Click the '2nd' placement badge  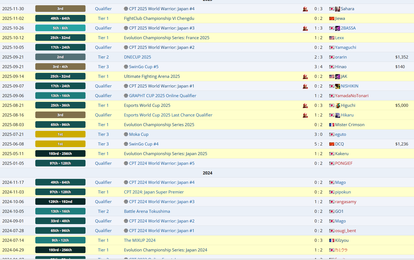point(60,57)
